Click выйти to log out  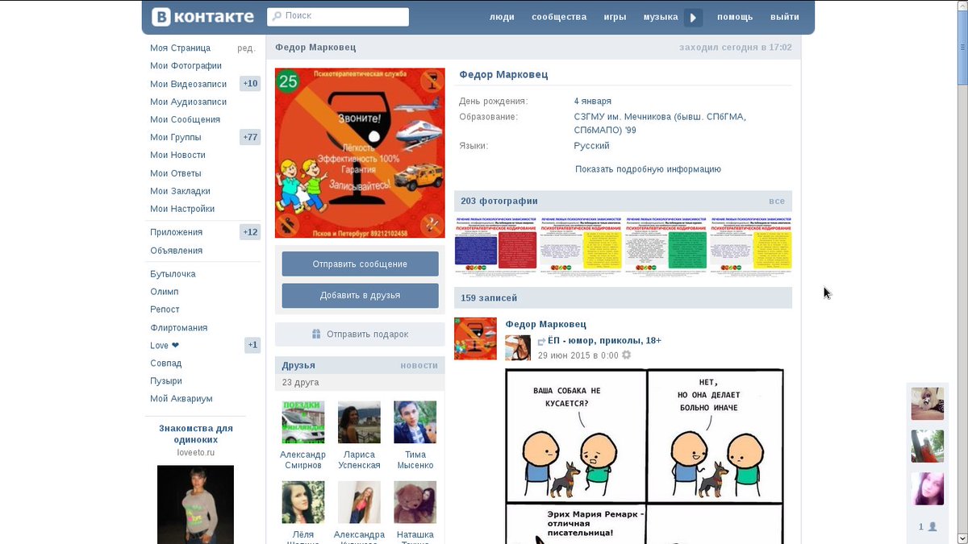click(785, 17)
